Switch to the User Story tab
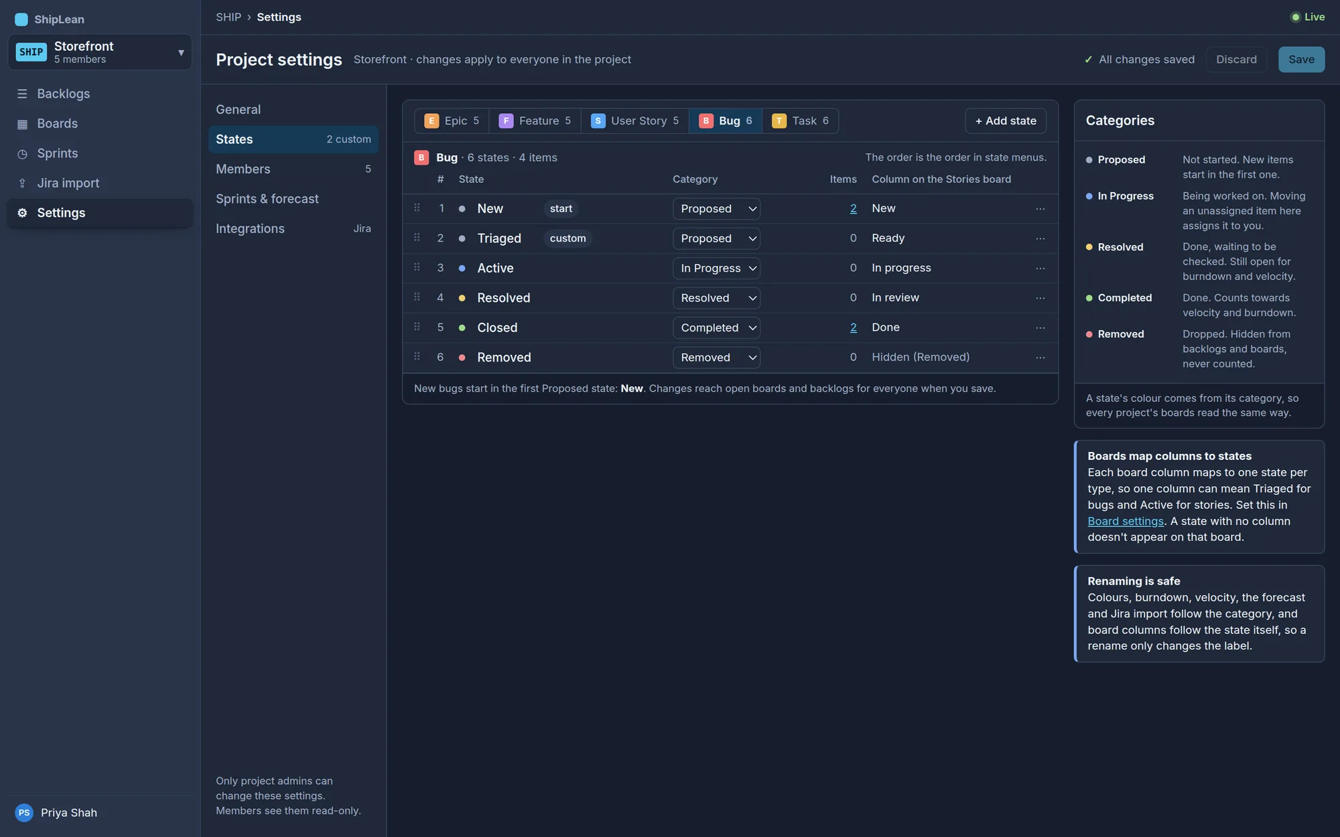Screen dimensions: 1340x837 coord(634,121)
